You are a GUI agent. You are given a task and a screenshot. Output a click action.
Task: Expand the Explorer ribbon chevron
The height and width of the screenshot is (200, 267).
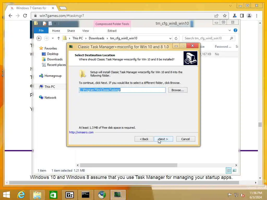pyautogui.click(x=230, y=30)
